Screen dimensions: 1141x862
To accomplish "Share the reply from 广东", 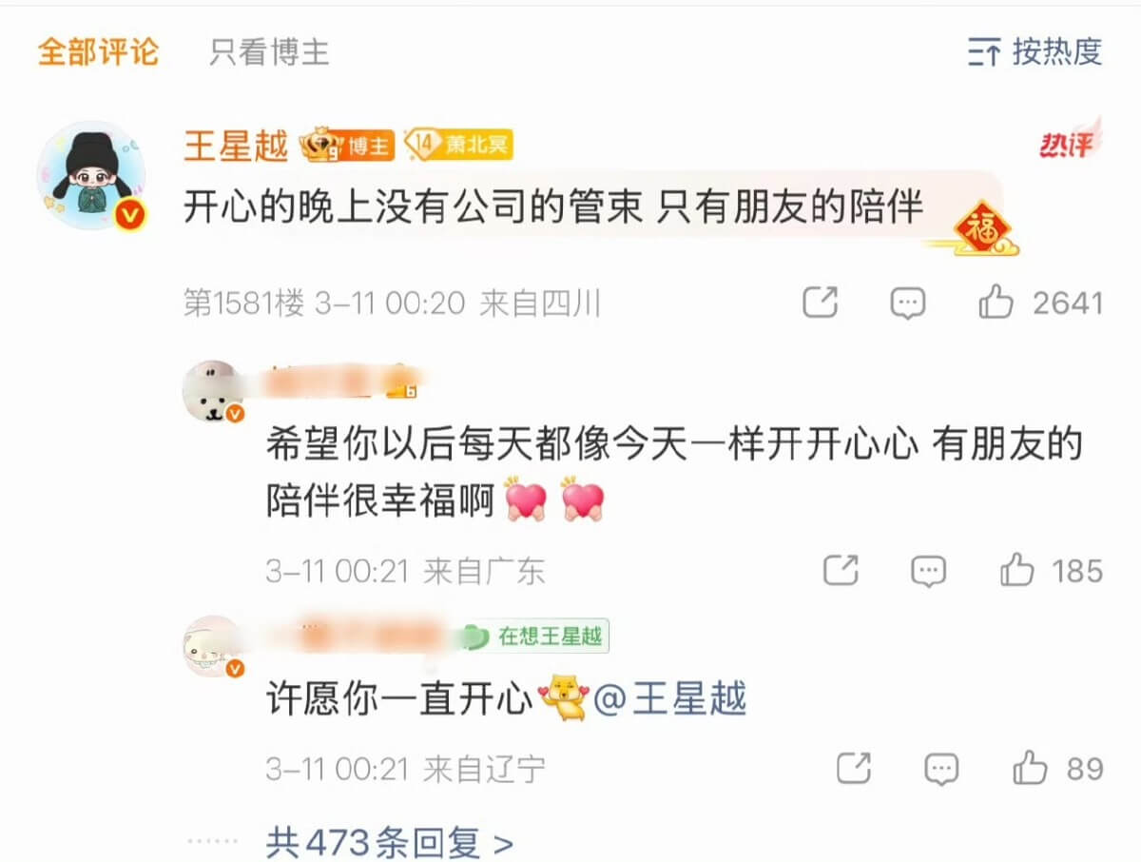I will point(841,571).
